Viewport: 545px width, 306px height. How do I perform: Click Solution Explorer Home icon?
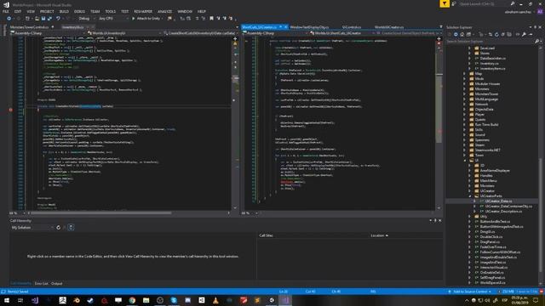point(462,34)
